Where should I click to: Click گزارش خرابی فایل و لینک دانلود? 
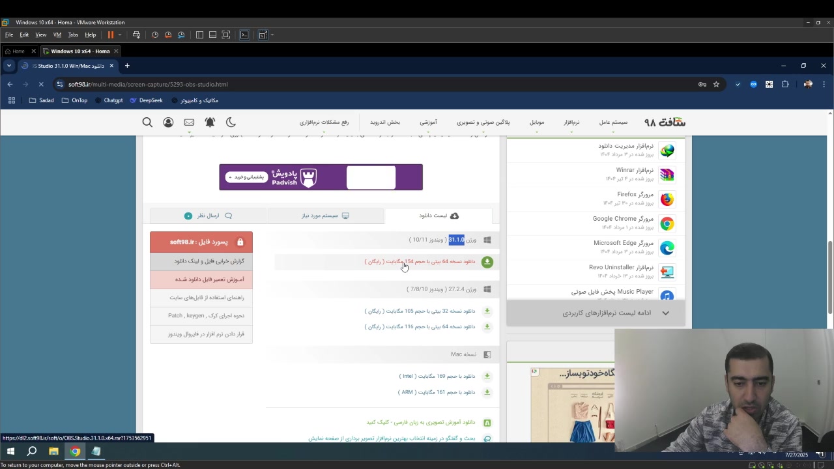click(201, 261)
